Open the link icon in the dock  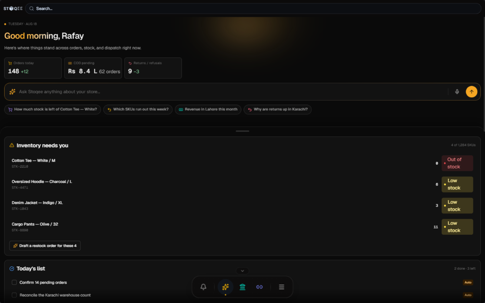pyautogui.click(x=259, y=287)
